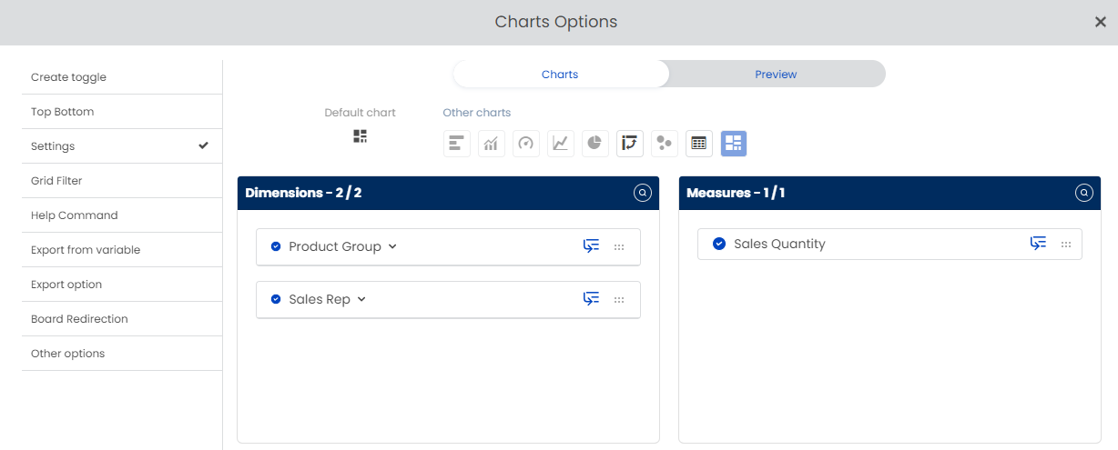
Task: Uncheck the Sales Rep dimension
Action: (276, 299)
